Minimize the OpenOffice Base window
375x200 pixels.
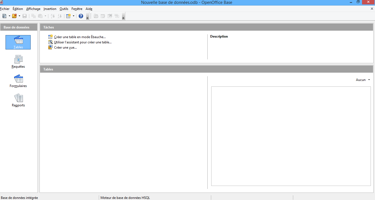(x=350, y=2)
